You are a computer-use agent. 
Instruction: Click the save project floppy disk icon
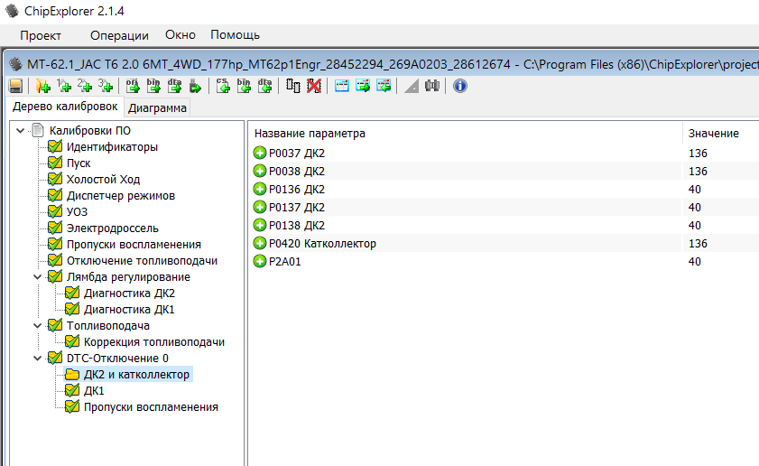(x=15, y=86)
